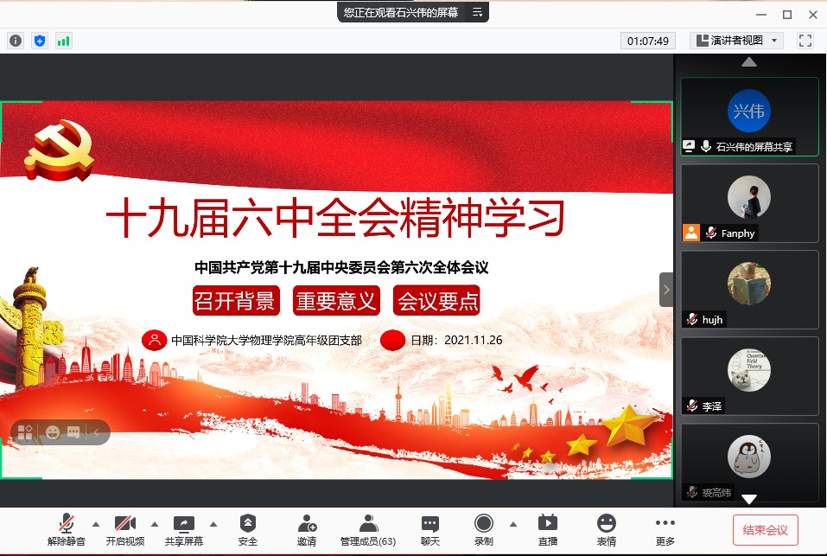
Task: Open the 聊天 chat panel
Action: pos(429,530)
